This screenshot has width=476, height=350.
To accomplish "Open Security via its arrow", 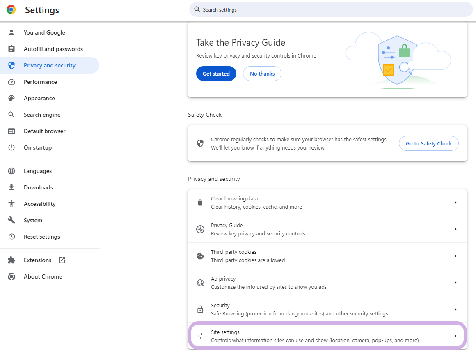I will [x=455, y=309].
